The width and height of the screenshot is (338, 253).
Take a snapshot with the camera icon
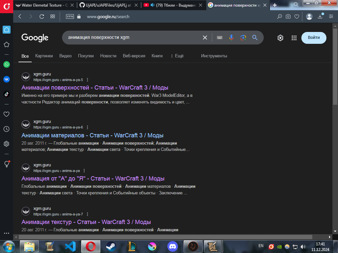tap(288, 16)
